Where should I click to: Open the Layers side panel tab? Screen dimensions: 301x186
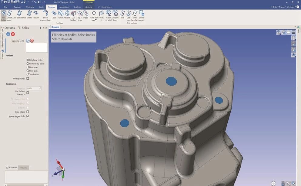coord(2,54)
